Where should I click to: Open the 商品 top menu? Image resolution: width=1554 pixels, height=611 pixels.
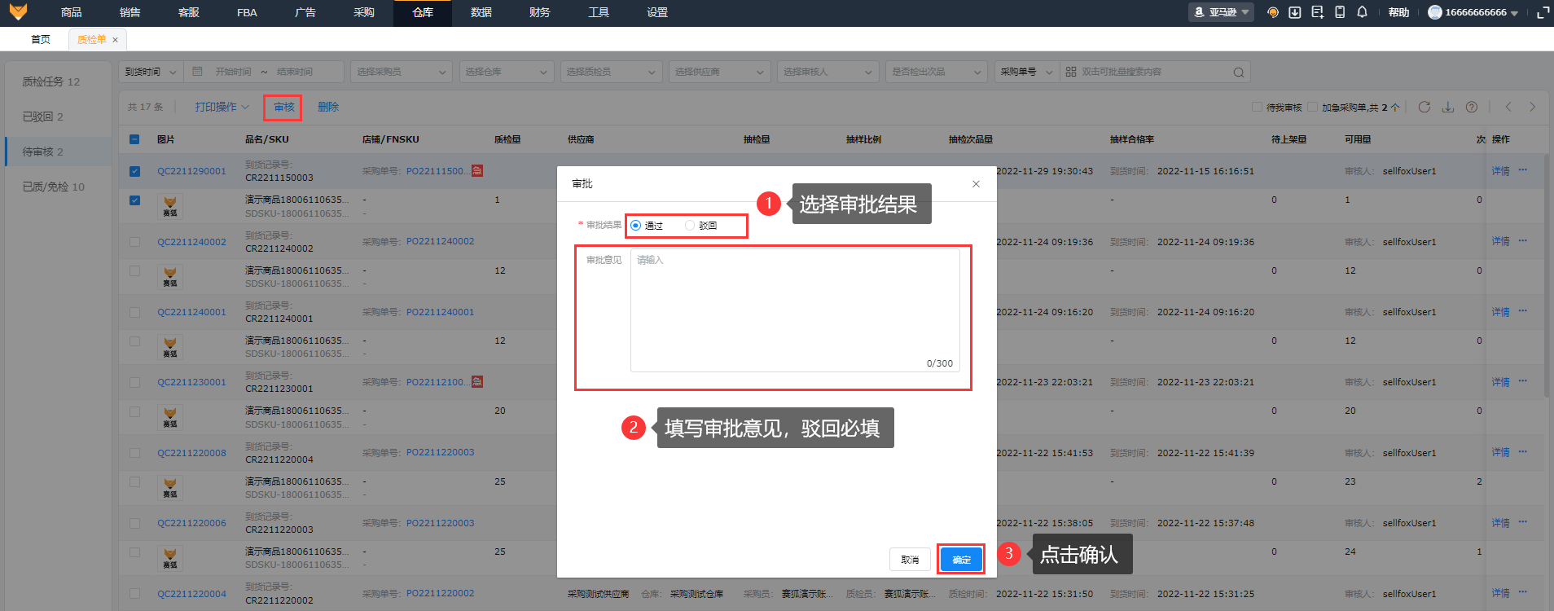click(72, 12)
